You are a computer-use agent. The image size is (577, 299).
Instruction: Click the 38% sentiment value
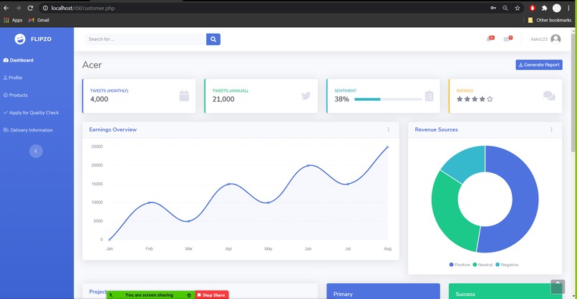click(341, 99)
